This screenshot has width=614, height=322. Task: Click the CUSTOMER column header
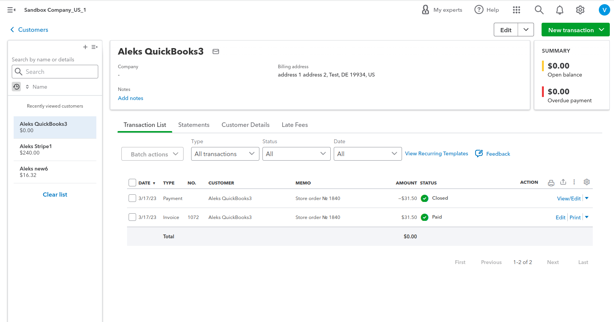(x=221, y=183)
